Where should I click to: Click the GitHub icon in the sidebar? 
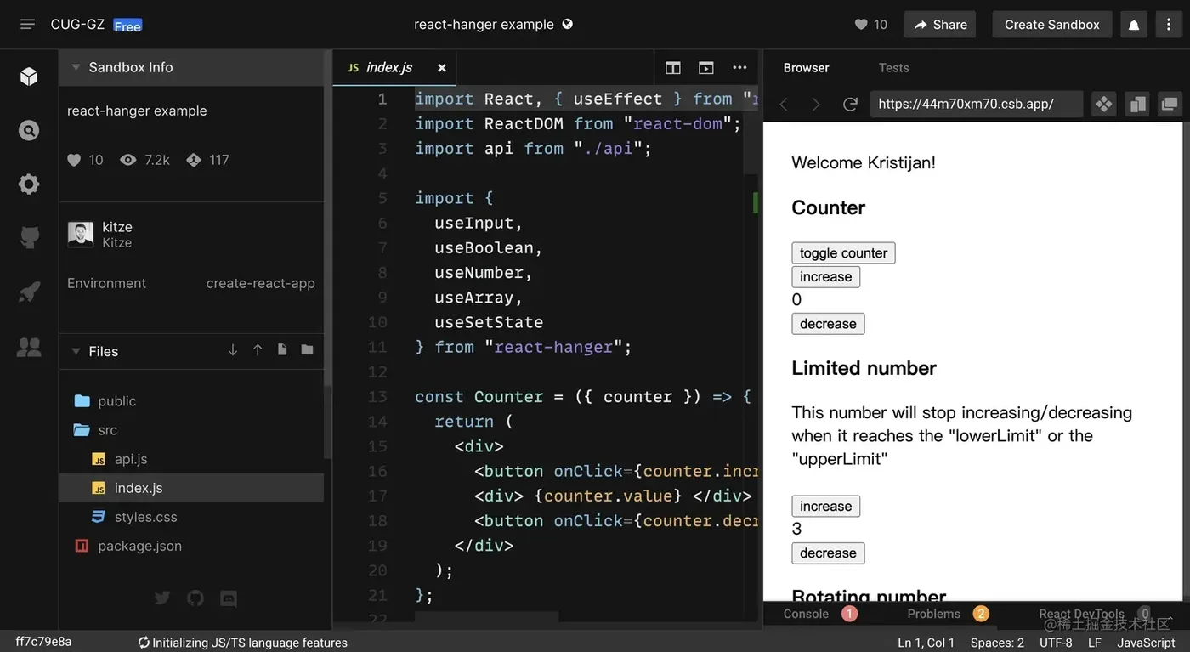(x=28, y=237)
